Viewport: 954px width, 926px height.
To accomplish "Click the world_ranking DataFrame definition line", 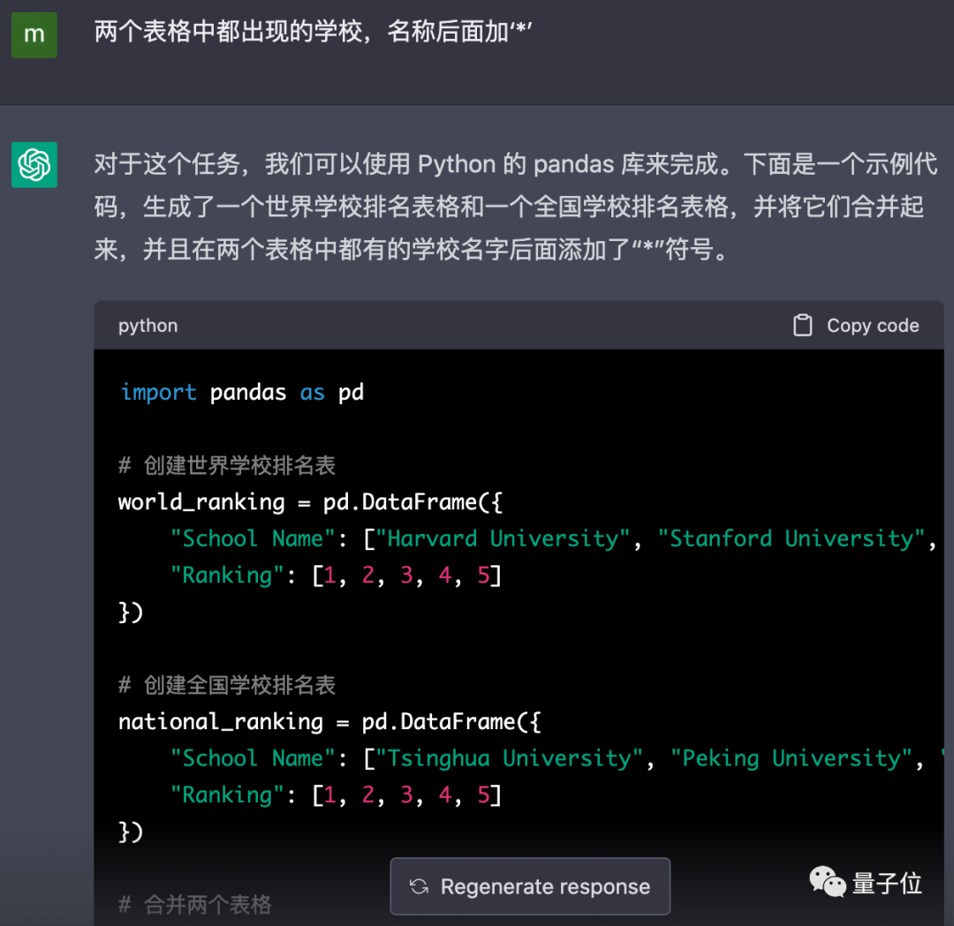I will coord(311,501).
